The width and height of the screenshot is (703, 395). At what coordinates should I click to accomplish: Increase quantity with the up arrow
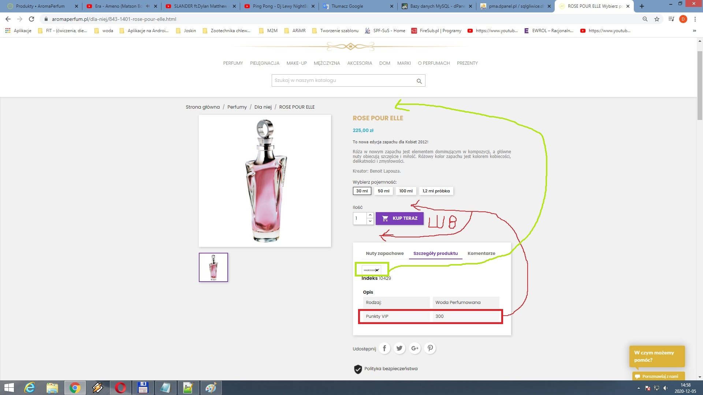coord(370,215)
